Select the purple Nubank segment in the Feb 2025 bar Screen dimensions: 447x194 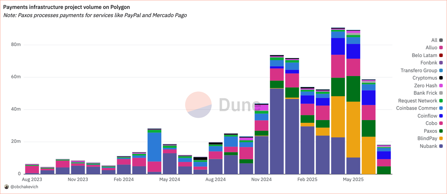pos(308,150)
